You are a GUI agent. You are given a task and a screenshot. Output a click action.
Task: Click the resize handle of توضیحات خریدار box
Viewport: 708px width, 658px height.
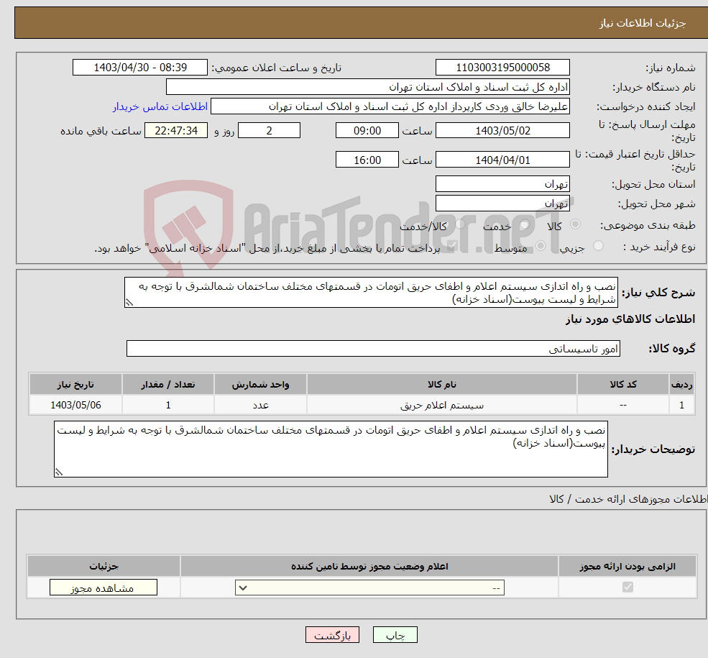click(x=59, y=472)
